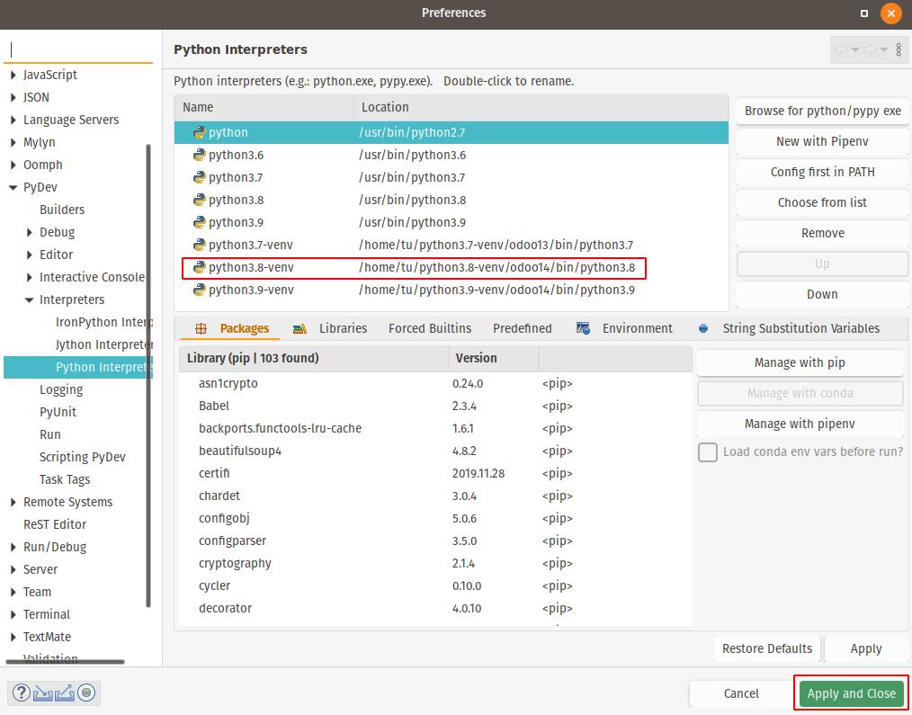Screen dimensions: 912x715
Task: Click the Manage with pip button
Action: (x=799, y=362)
